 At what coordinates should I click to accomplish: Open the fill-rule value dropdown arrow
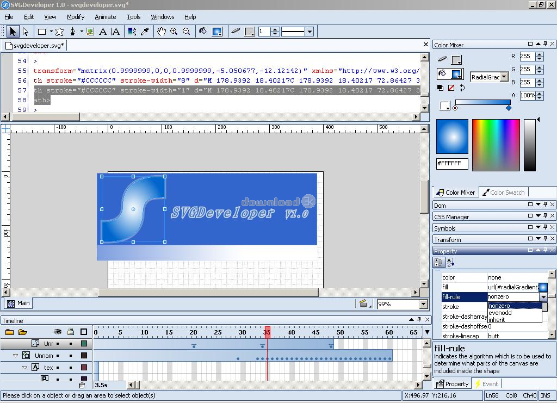click(x=543, y=297)
